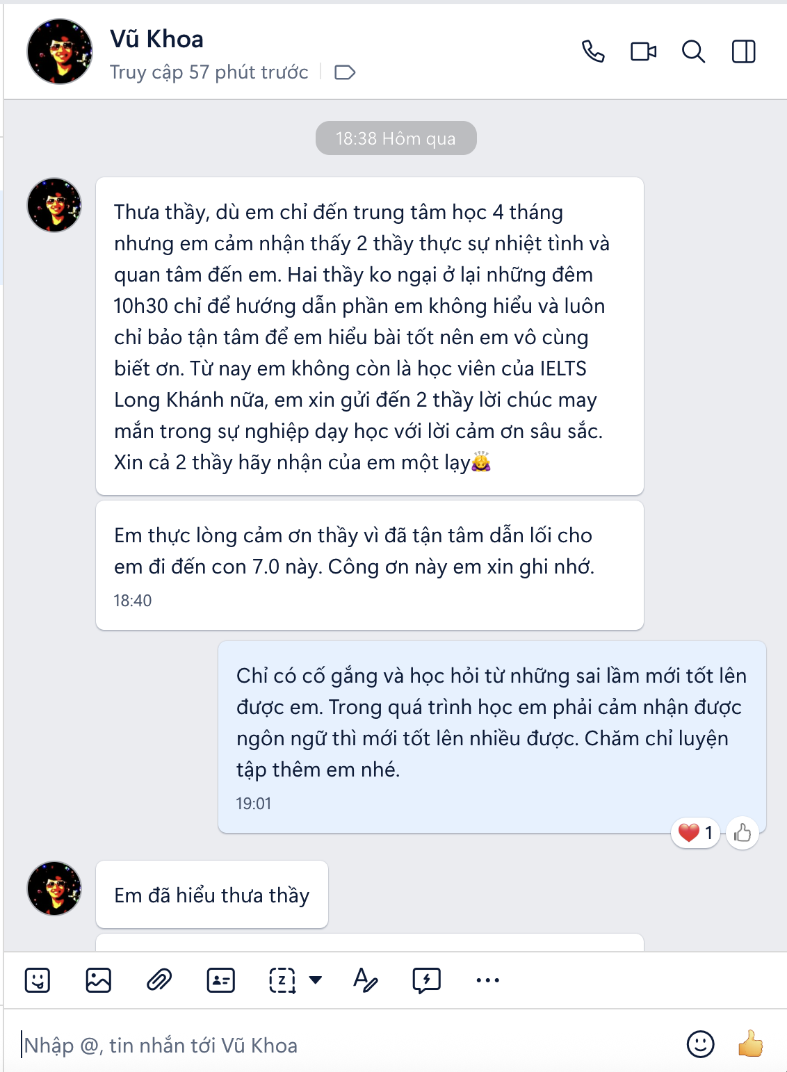Screen dimensions: 787x1072
Task: Attach an image from the toolbar
Action: (99, 980)
